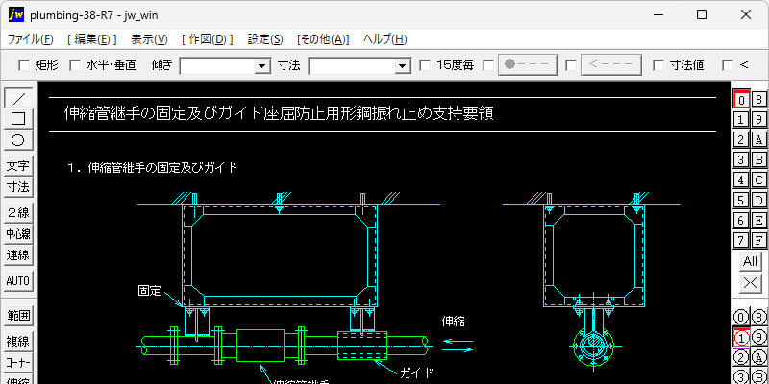The image size is (769, 384).
Task: Activate the 寸法 dimension tool in left toolbar
Action: [18, 187]
